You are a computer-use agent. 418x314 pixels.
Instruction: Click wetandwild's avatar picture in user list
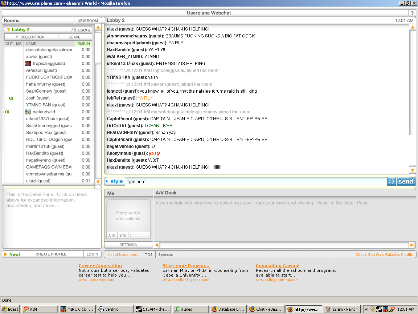tap(28, 112)
